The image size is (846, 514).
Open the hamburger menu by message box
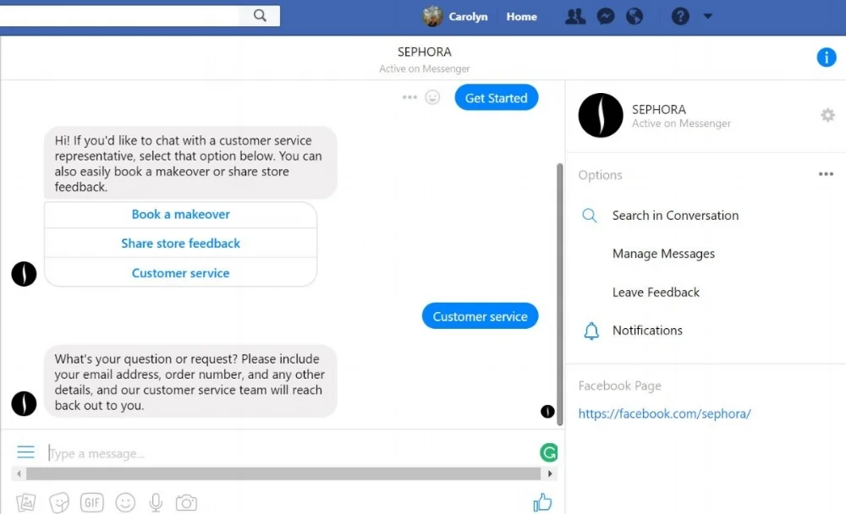coord(25,452)
